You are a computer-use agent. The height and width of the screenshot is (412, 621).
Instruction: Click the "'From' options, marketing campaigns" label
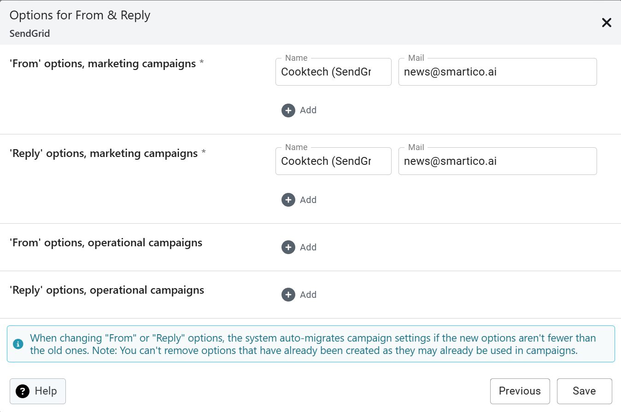pos(103,64)
